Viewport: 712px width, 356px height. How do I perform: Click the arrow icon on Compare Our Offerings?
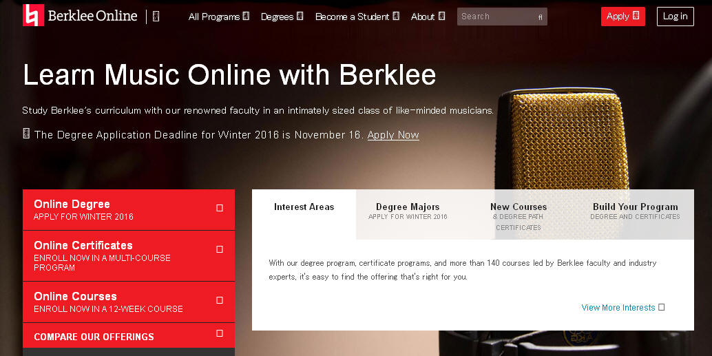[220, 333]
